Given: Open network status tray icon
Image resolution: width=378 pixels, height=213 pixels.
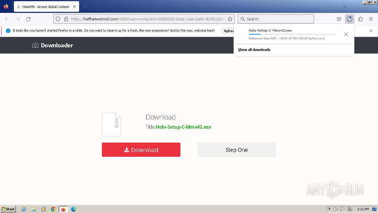Looking at the screenshot, I should tap(350, 209).
